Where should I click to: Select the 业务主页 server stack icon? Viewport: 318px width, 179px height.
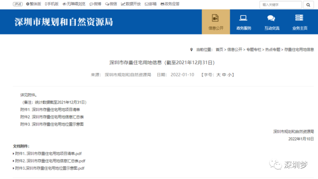(x=299, y=18)
